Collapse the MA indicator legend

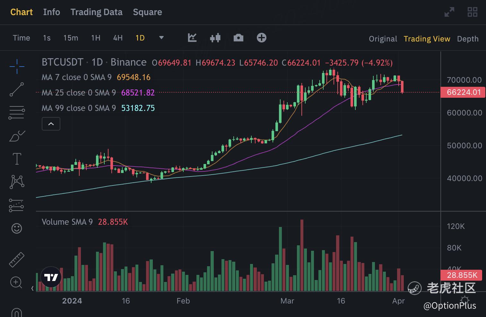(x=51, y=124)
